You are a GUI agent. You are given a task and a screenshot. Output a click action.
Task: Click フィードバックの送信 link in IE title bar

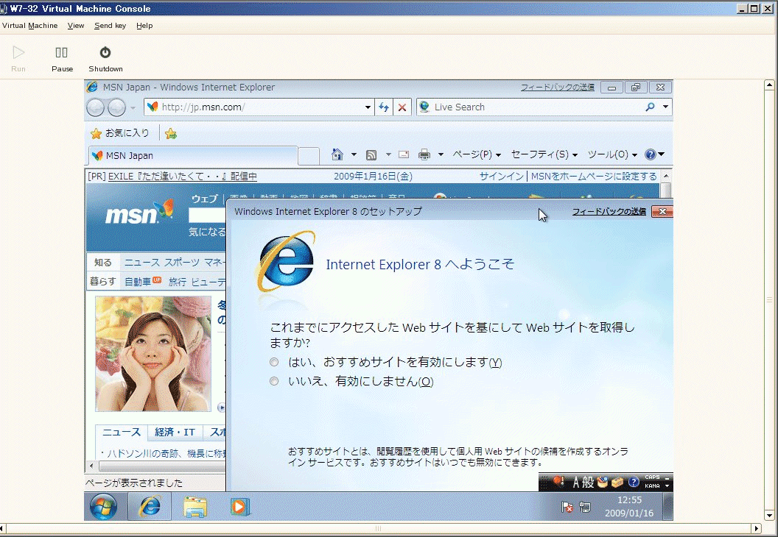[x=557, y=88]
